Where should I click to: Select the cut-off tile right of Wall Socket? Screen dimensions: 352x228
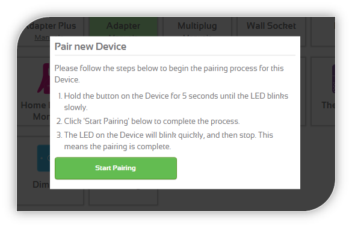coord(323,31)
